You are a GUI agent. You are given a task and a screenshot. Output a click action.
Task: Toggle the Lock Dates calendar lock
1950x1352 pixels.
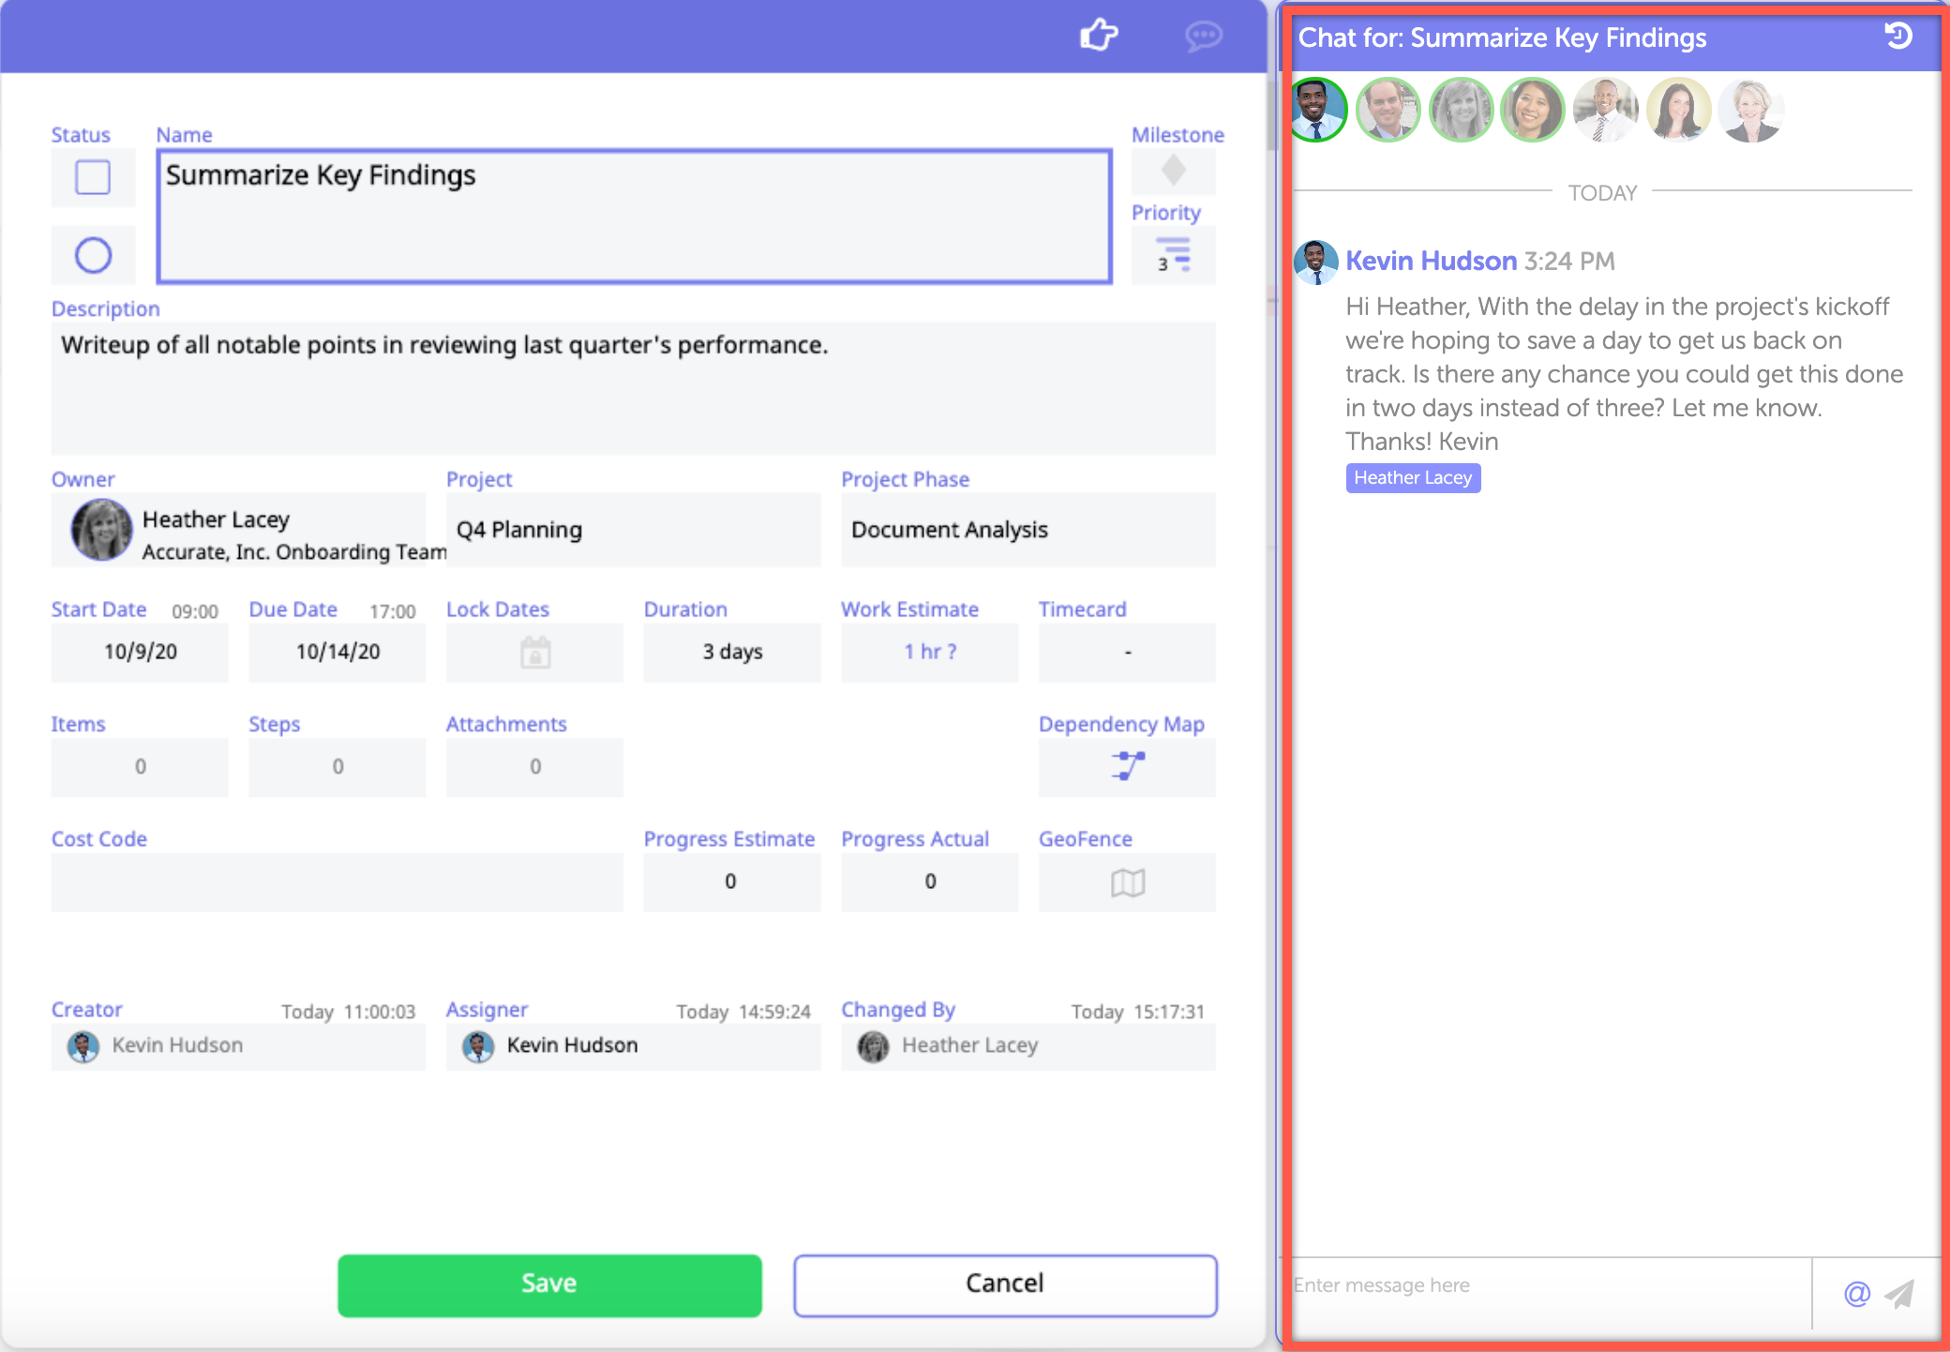click(x=535, y=652)
